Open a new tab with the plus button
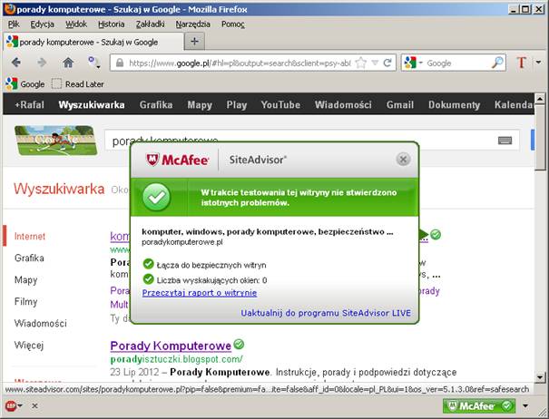 point(194,42)
